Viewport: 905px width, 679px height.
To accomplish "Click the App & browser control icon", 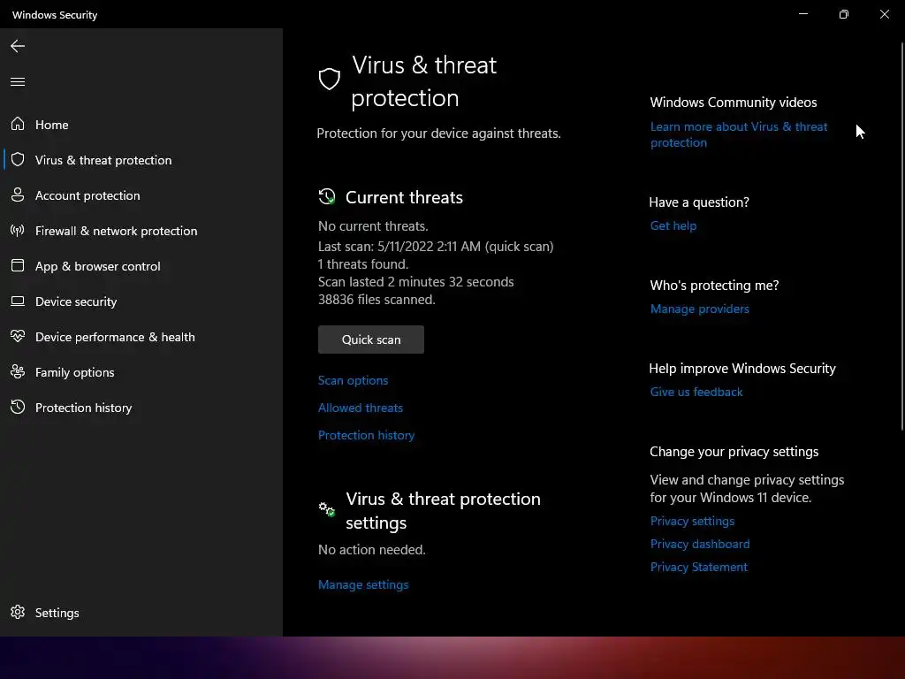I will [x=18, y=266].
